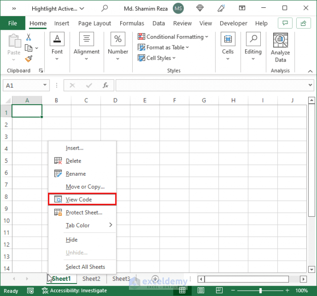Viewport: 317px width, 296px height.
Task: Expand the quick access chevrons
Action: [x=14, y=9]
